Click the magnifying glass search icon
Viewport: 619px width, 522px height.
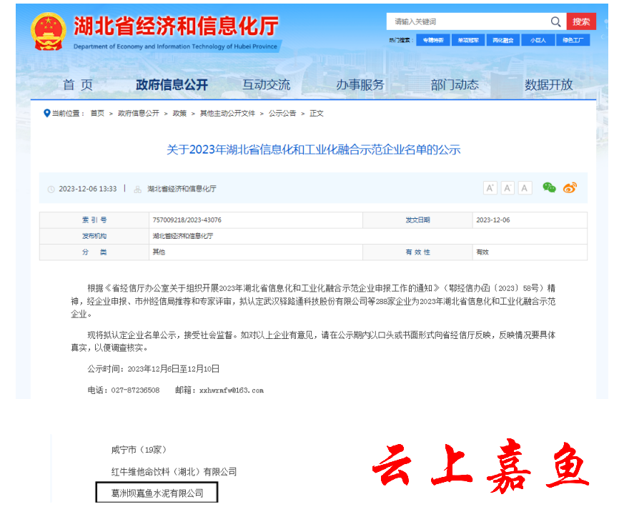[x=555, y=21]
